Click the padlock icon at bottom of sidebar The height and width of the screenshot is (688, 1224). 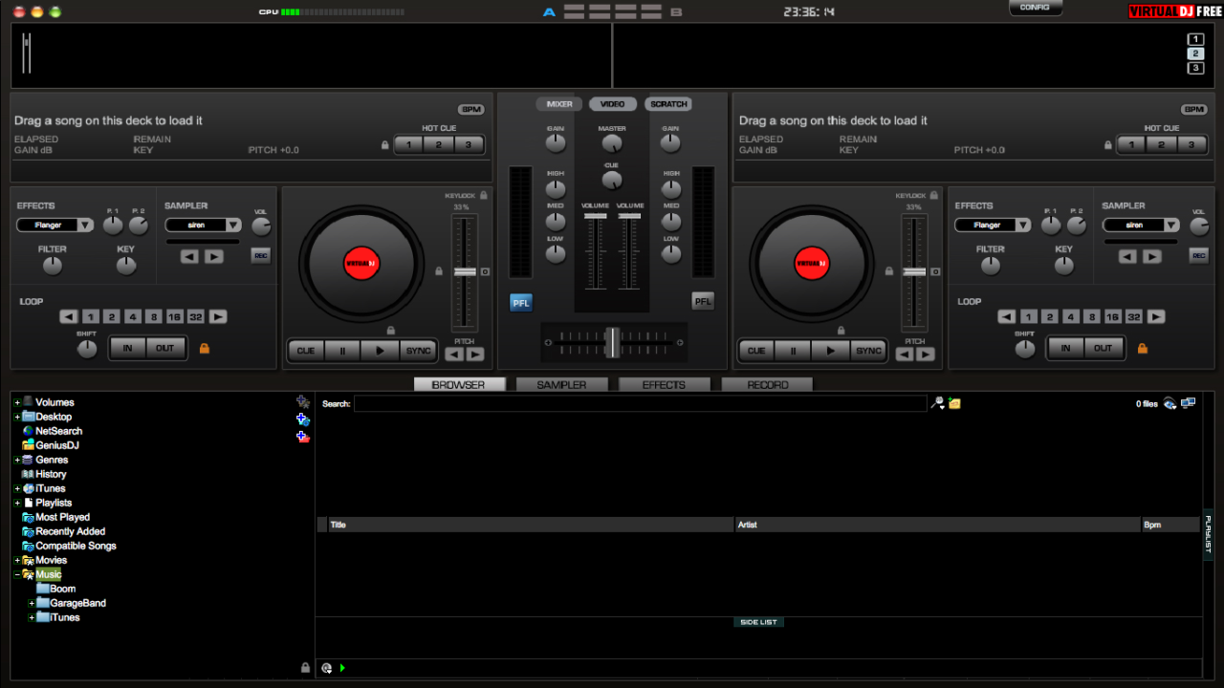(306, 667)
